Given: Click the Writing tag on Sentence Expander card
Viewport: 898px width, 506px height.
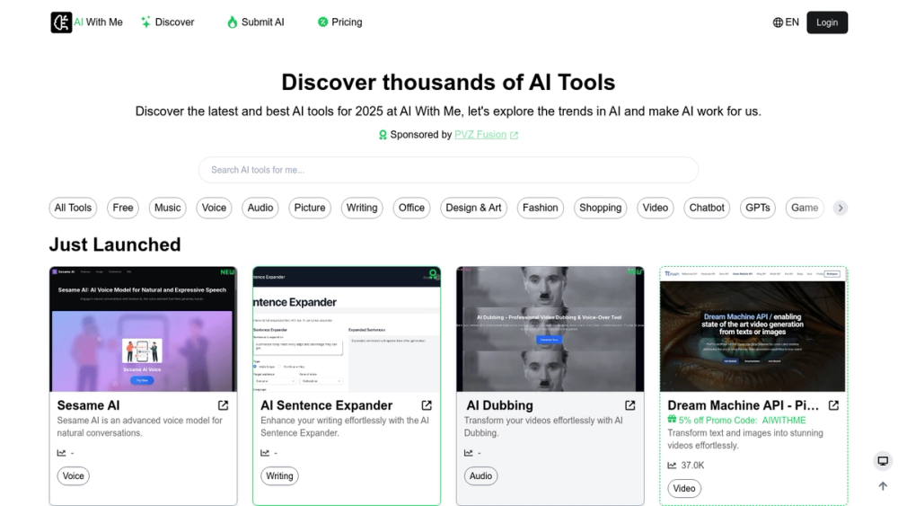Looking at the screenshot, I should click(x=279, y=475).
